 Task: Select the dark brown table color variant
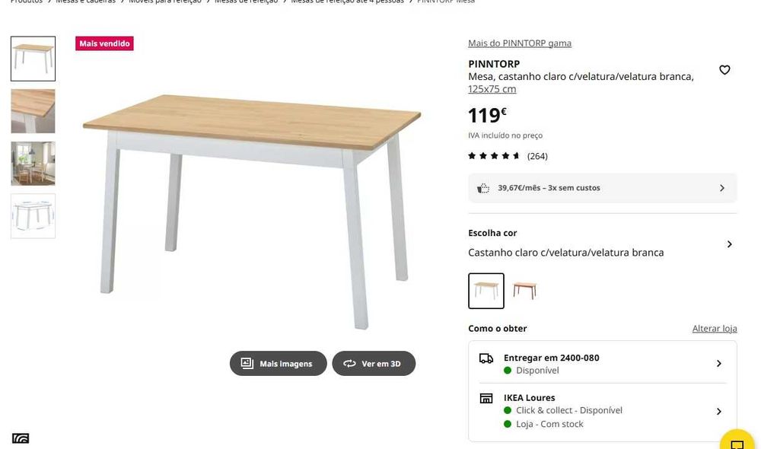[x=524, y=291]
